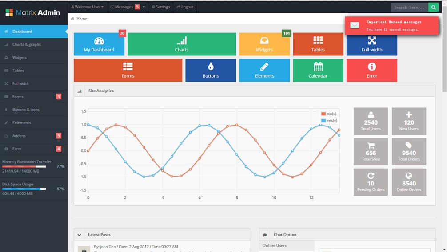Viewport: 447px width, 252px height.
Task: Click in the search input field
Action: click(x=409, y=7)
